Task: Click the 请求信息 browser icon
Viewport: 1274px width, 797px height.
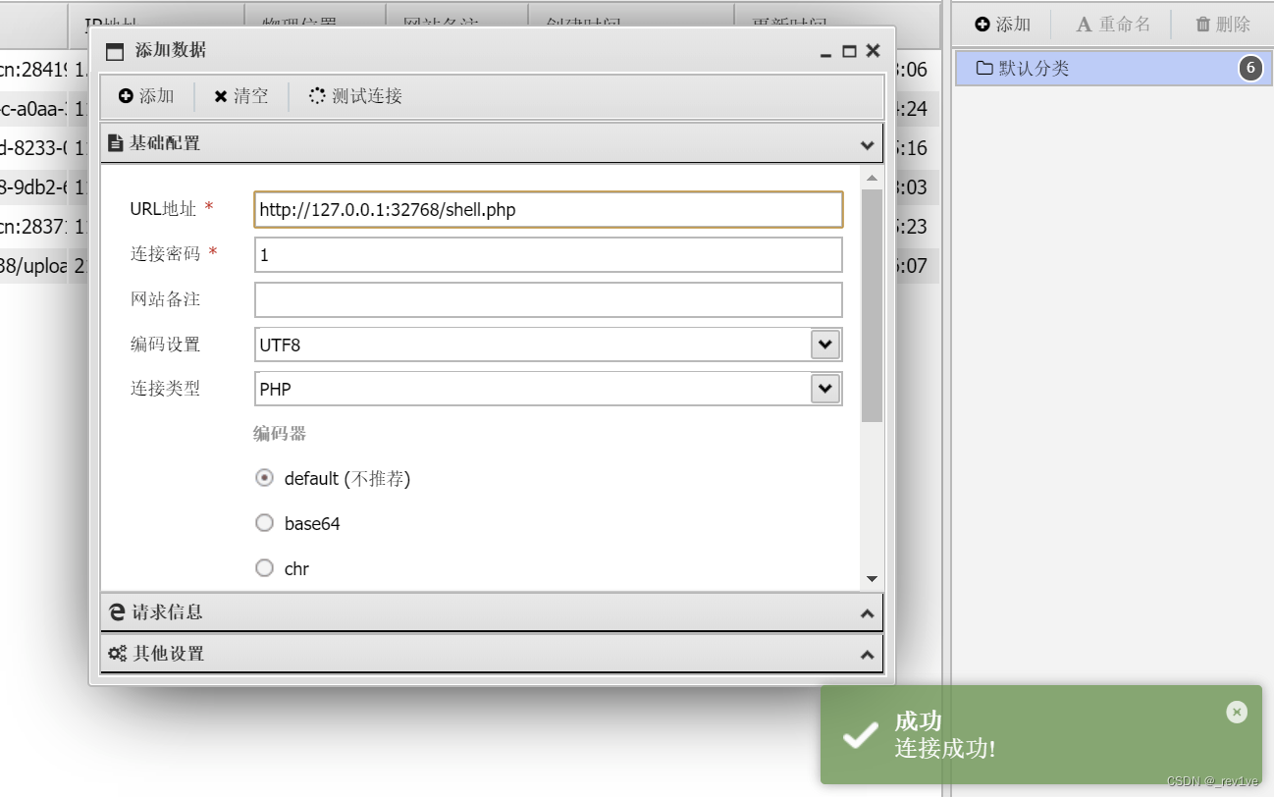Action: tap(117, 612)
